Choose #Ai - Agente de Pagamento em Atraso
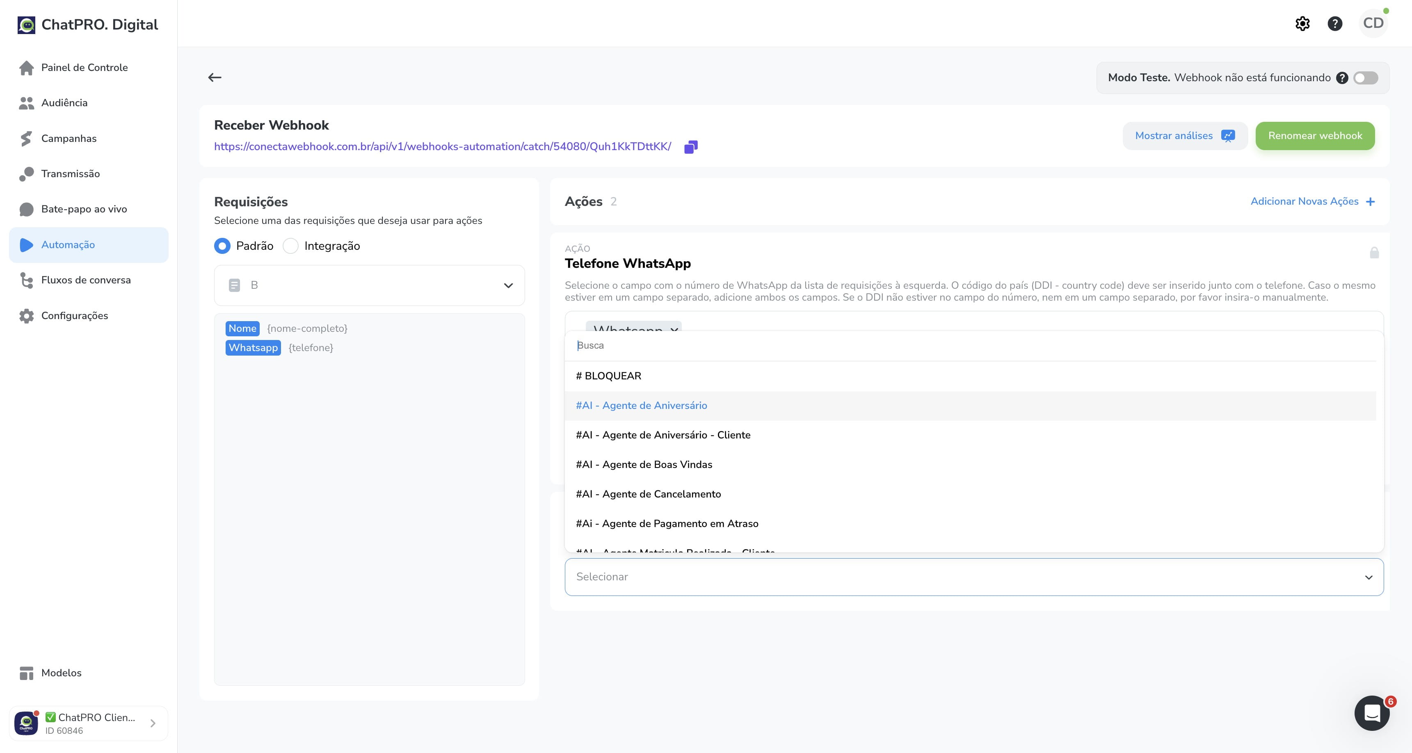Image resolution: width=1412 pixels, height=753 pixels. pyautogui.click(x=970, y=524)
